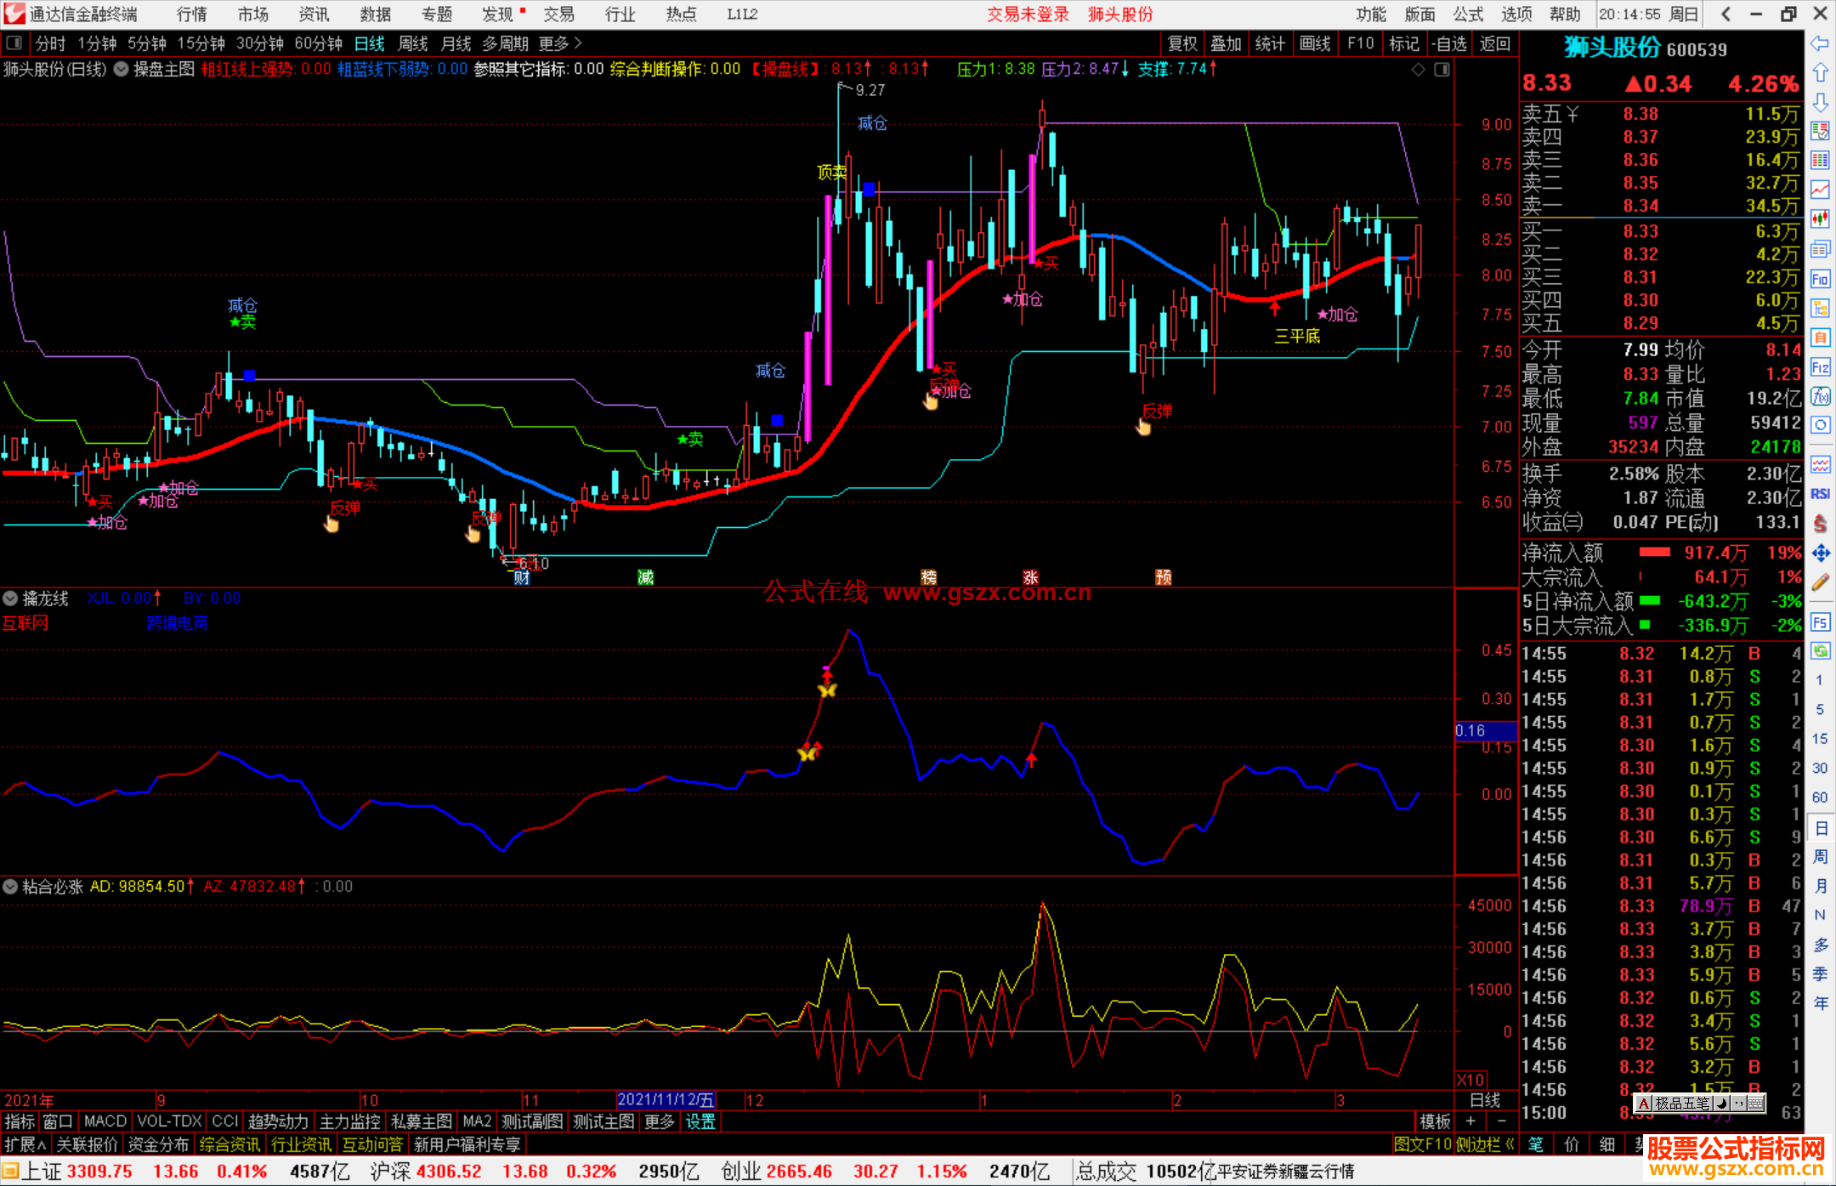Click the 设置 settings tab
The height and width of the screenshot is (1186, 1836).
tap(700, 1121)
